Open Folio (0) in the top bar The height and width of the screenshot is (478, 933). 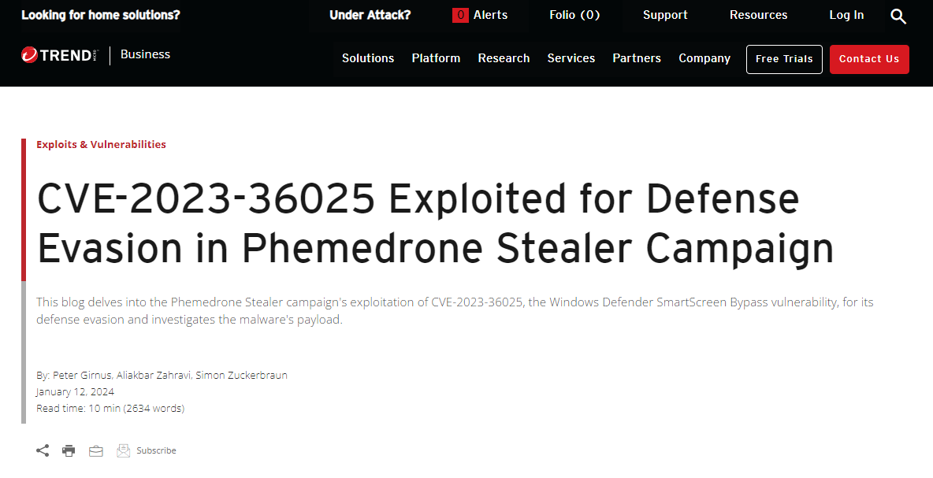tap(574, 16)
